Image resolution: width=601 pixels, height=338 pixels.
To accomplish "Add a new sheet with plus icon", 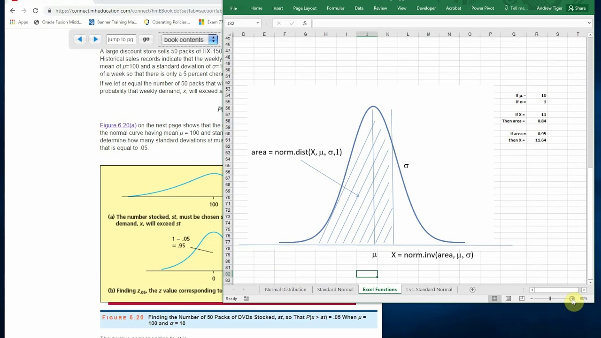I will 473,290.
